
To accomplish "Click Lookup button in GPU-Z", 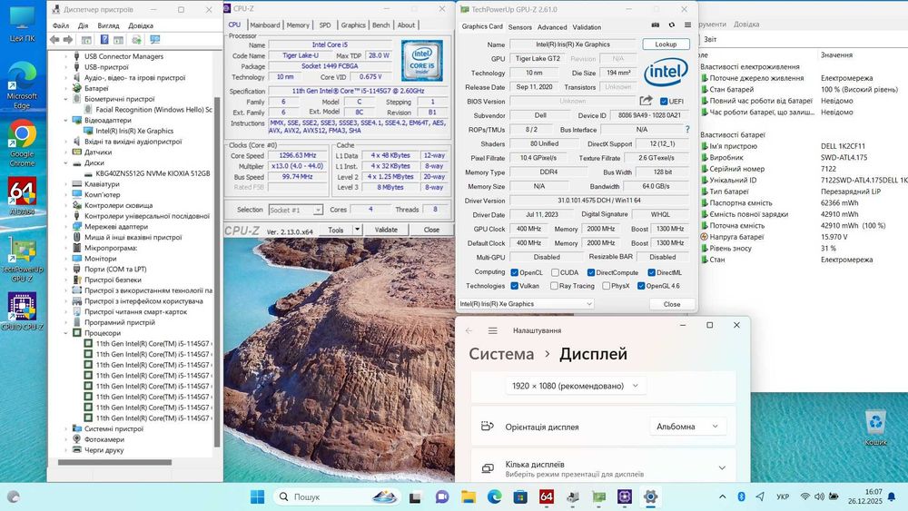I will click(x=666, y=44).
